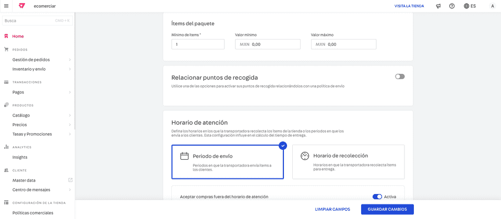Image resolution: width=501 pixels, height=219 pixels.
Task: Click the clock icon in Horario de recolección
Action: coord(305,156)
